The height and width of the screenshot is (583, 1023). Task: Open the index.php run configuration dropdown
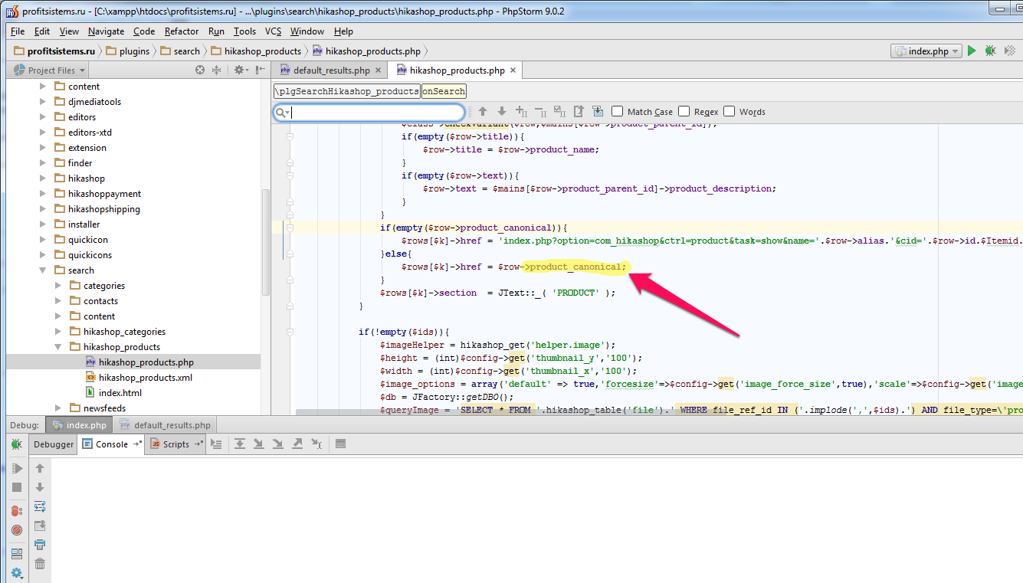point(926,51)
